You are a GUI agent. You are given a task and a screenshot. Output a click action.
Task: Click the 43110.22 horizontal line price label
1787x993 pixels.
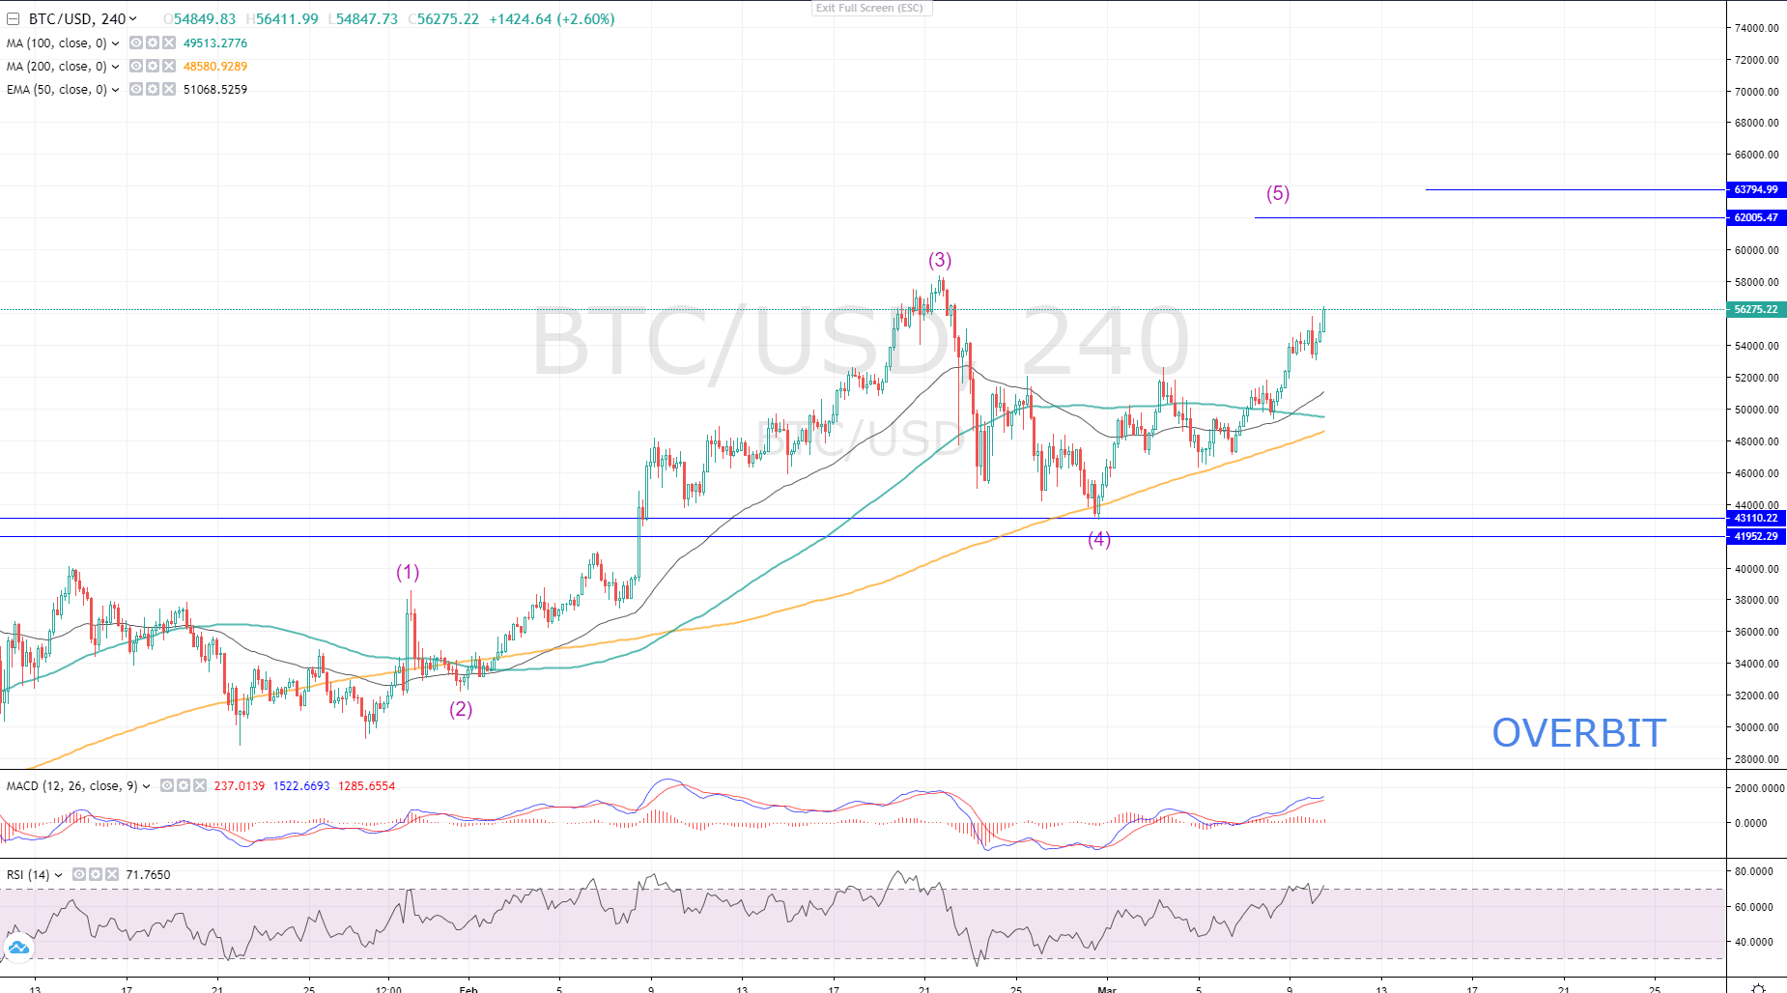click(1756, 519)
